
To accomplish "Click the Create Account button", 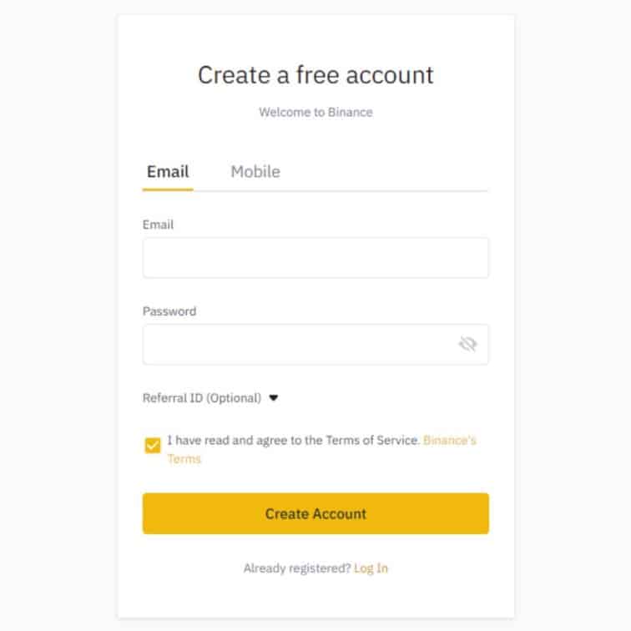I will pos(315,513).
